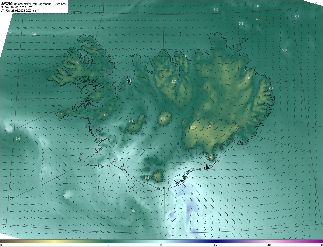Screen dimensions: 323x247
Task: Click the '1' tick on the color scale
Action: click(54, 245)
